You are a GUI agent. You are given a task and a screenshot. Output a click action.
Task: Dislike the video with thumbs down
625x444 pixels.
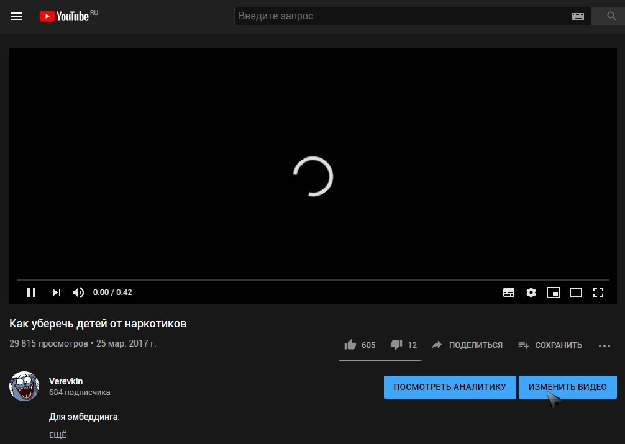pos(396,345)
